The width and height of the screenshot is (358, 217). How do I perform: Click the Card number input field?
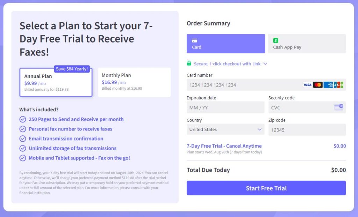tap(245, 85)
